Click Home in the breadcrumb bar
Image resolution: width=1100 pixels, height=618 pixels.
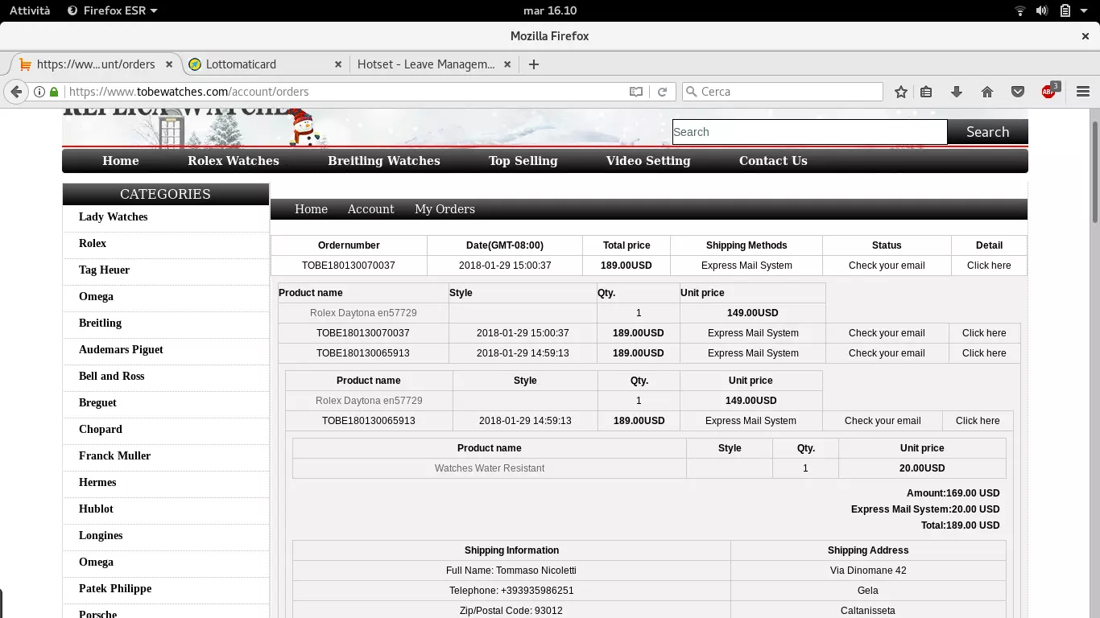click(311, 209)
